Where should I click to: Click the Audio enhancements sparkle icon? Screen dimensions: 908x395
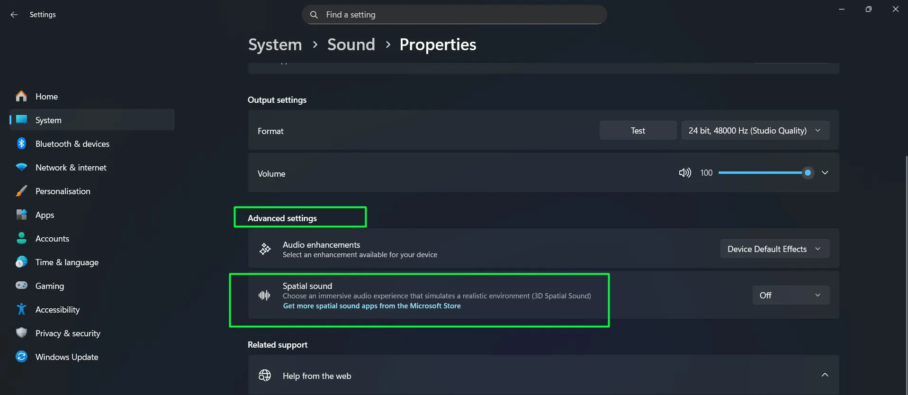(x=265, y=249)
